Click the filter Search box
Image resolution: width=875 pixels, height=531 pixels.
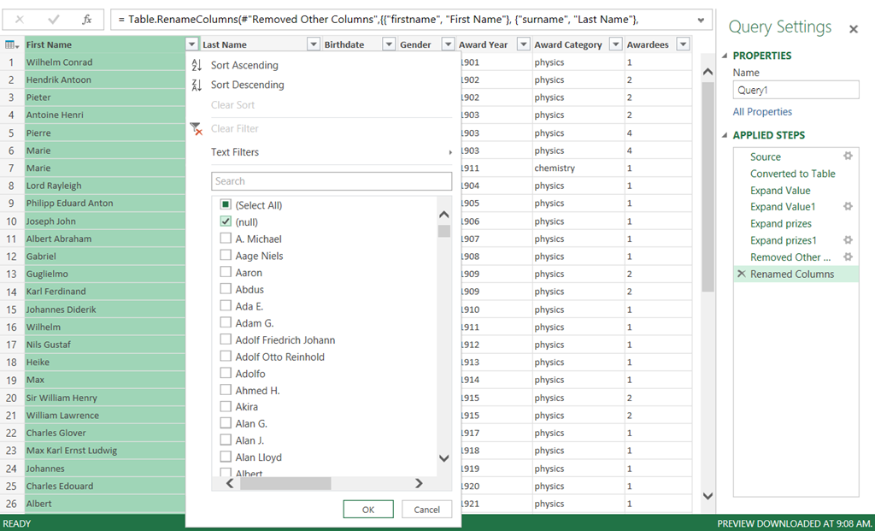pos(332,181)
